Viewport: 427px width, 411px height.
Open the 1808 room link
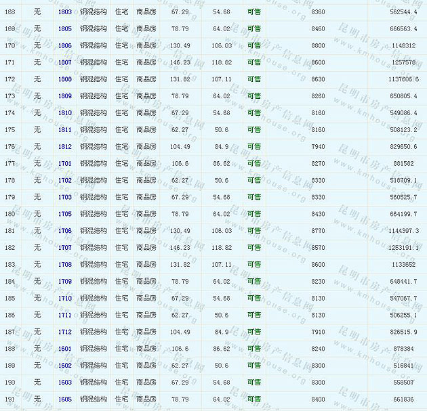click(65, 79)
